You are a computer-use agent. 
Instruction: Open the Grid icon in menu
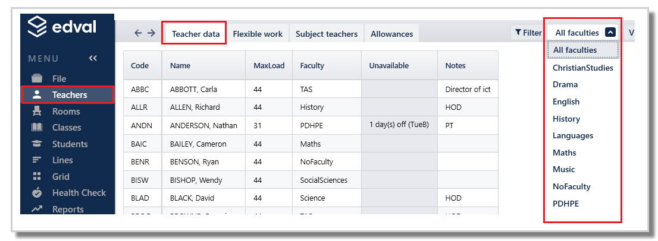(x=37, y=176)
